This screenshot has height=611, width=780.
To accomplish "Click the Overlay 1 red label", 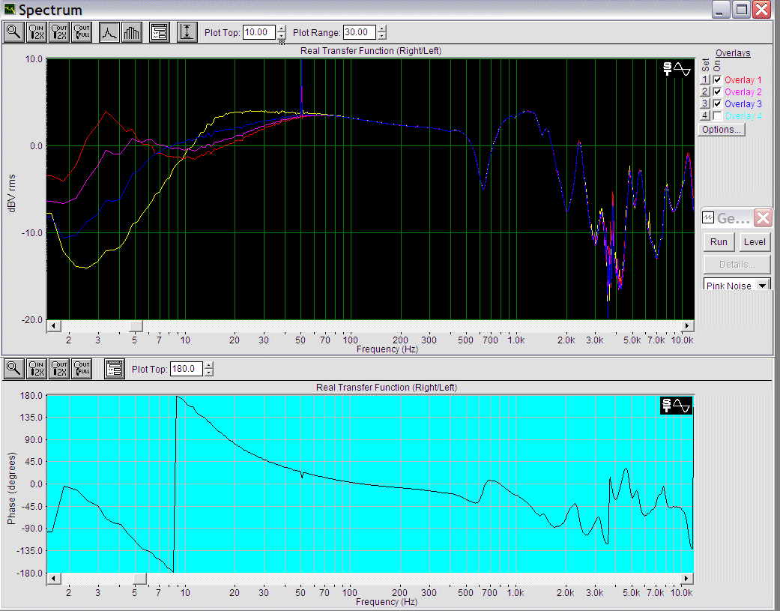I will [x=743, y=80].
